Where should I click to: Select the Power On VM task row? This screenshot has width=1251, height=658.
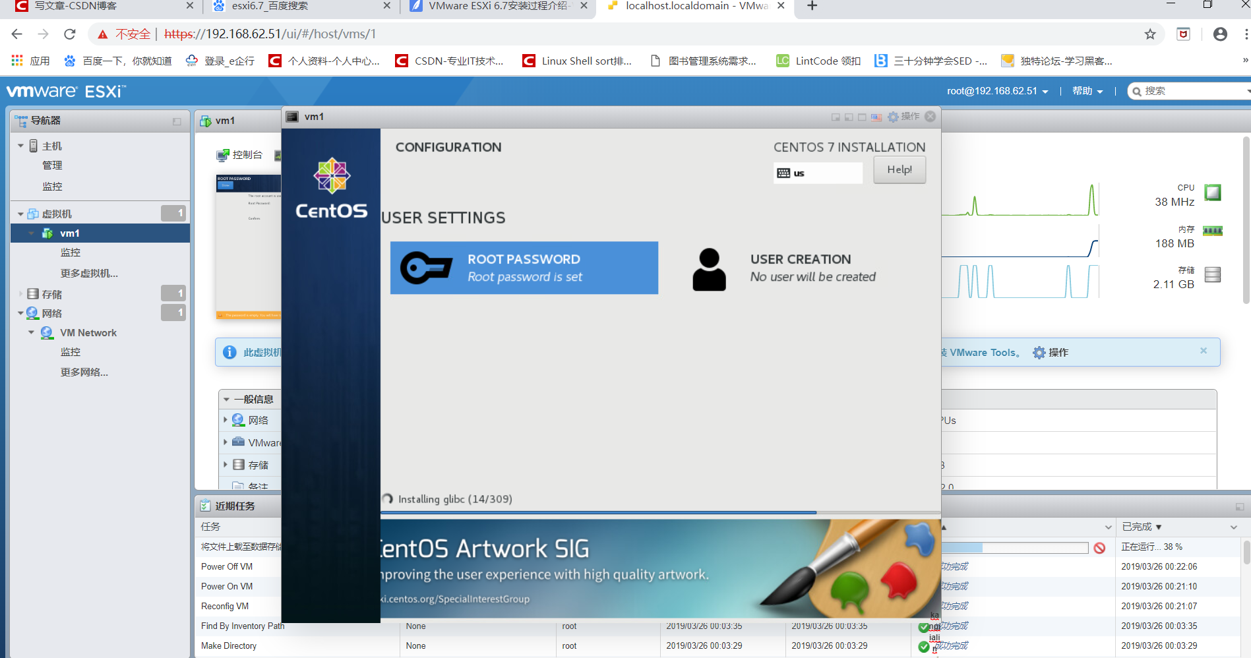pos(227,587)
